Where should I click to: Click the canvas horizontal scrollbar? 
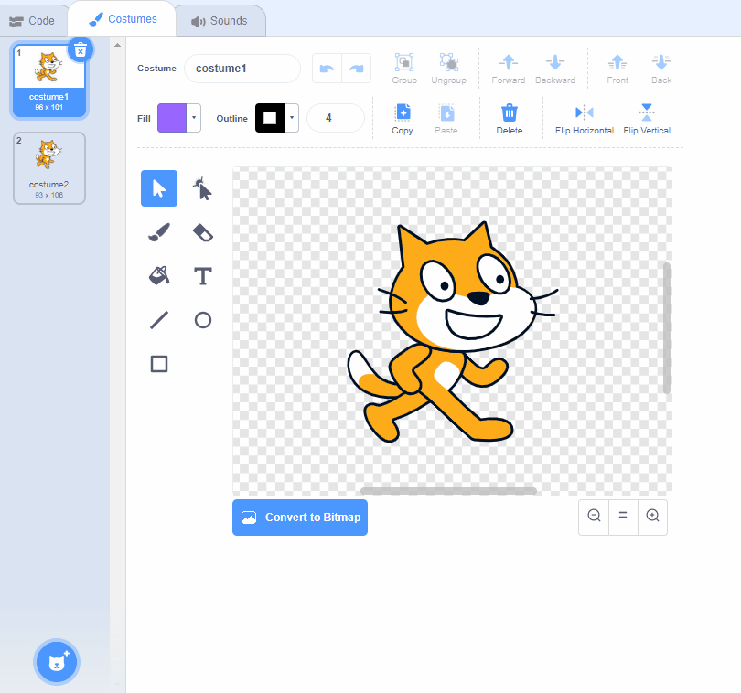pos(448,491)
